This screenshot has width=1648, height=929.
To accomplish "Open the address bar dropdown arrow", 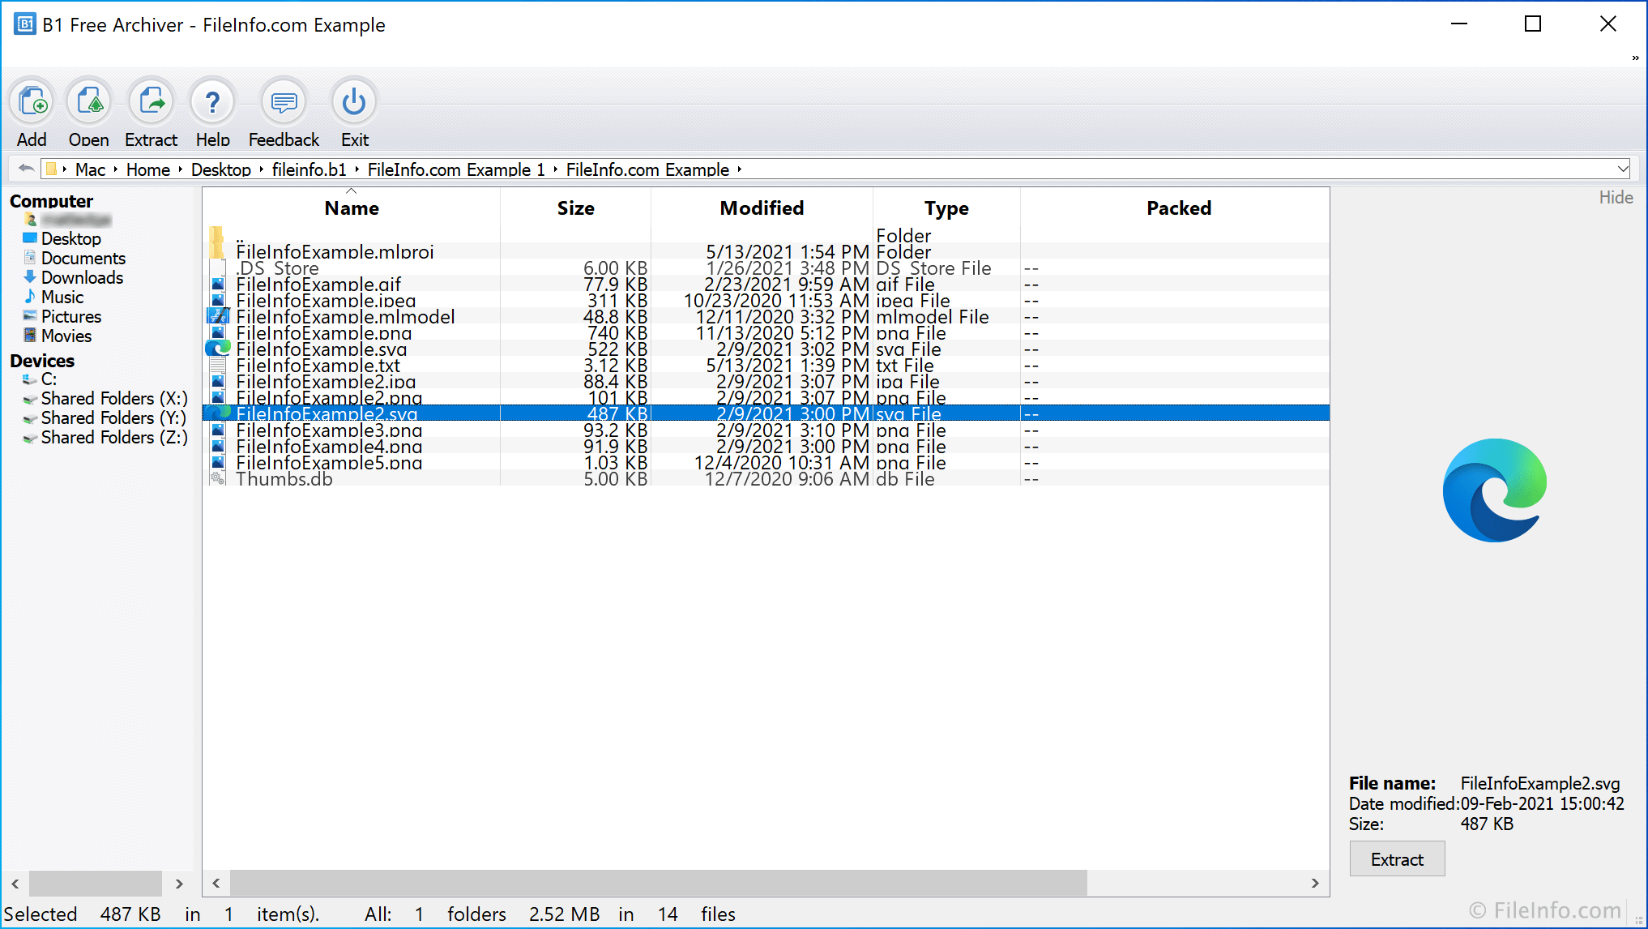I will click(x=1623, y=169).
